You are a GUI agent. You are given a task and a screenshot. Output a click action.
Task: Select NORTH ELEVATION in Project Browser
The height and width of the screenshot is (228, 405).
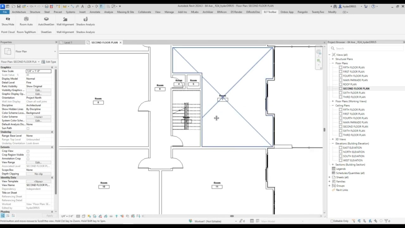(354, 152)
